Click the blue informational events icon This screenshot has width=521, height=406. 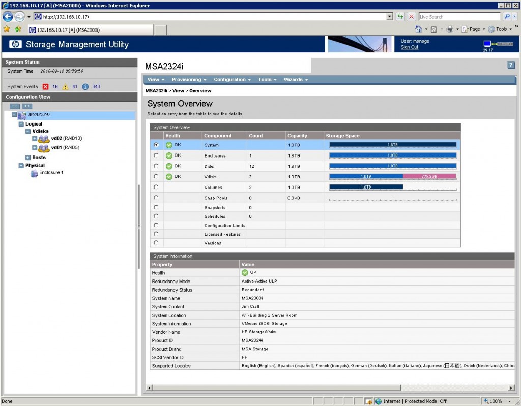[85, 87]
